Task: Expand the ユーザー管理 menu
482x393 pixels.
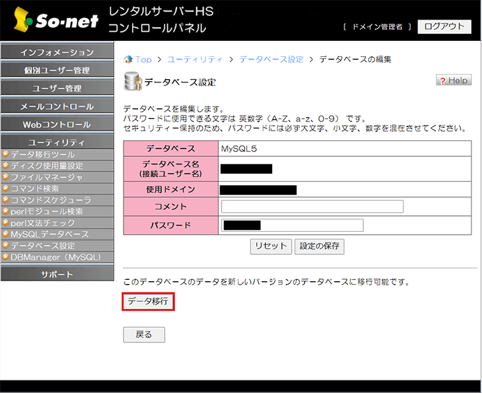Action: [x=57, y=88]
